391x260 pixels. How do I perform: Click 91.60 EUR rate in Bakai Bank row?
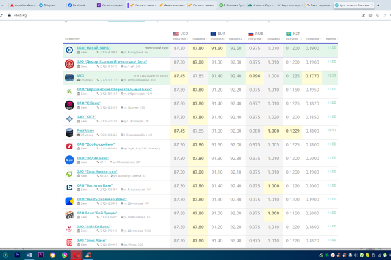pos(217,49)
